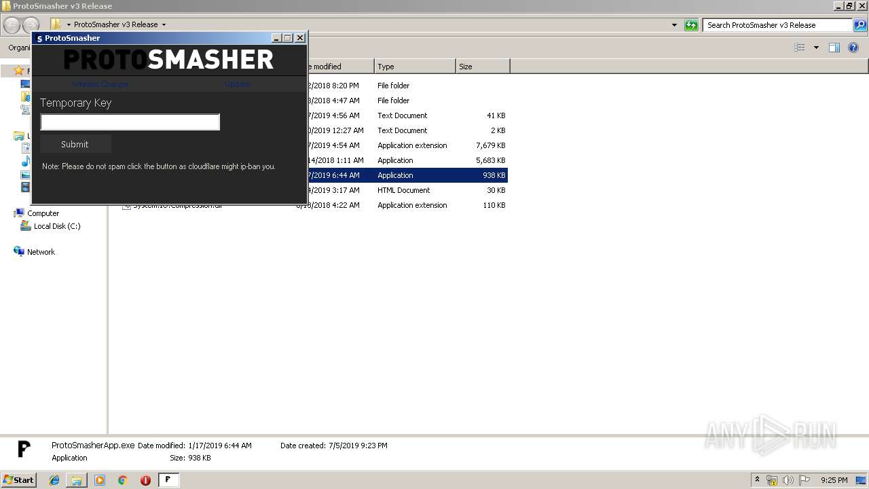This screenshot has height=489, width=869.
Task: Close the ProtoSmasher dialog
Action: click(300, 38)
